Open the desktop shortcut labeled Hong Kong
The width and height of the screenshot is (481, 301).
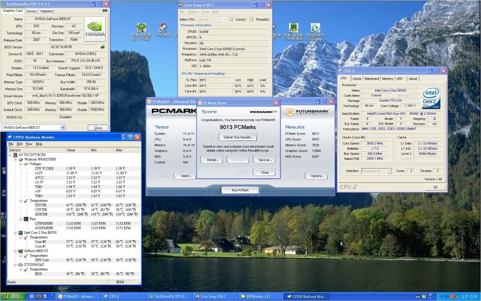[315, 28]
